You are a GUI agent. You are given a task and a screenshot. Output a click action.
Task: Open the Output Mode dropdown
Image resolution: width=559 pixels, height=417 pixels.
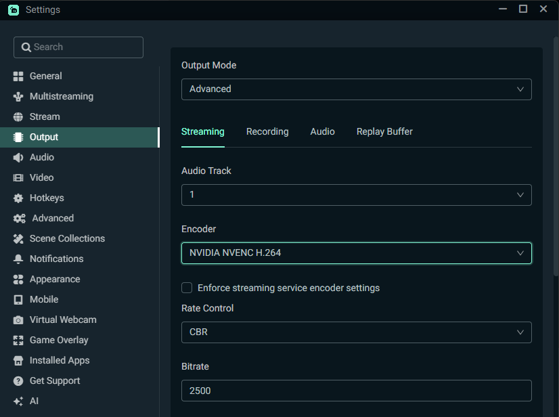[x=356, y=89]
